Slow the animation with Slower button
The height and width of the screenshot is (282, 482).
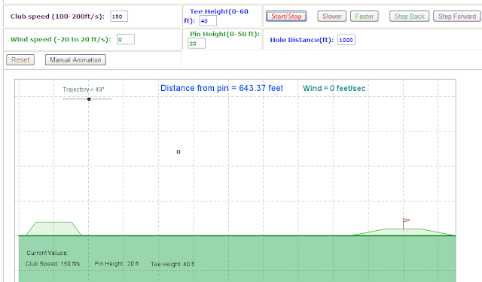tap(331, 17)
